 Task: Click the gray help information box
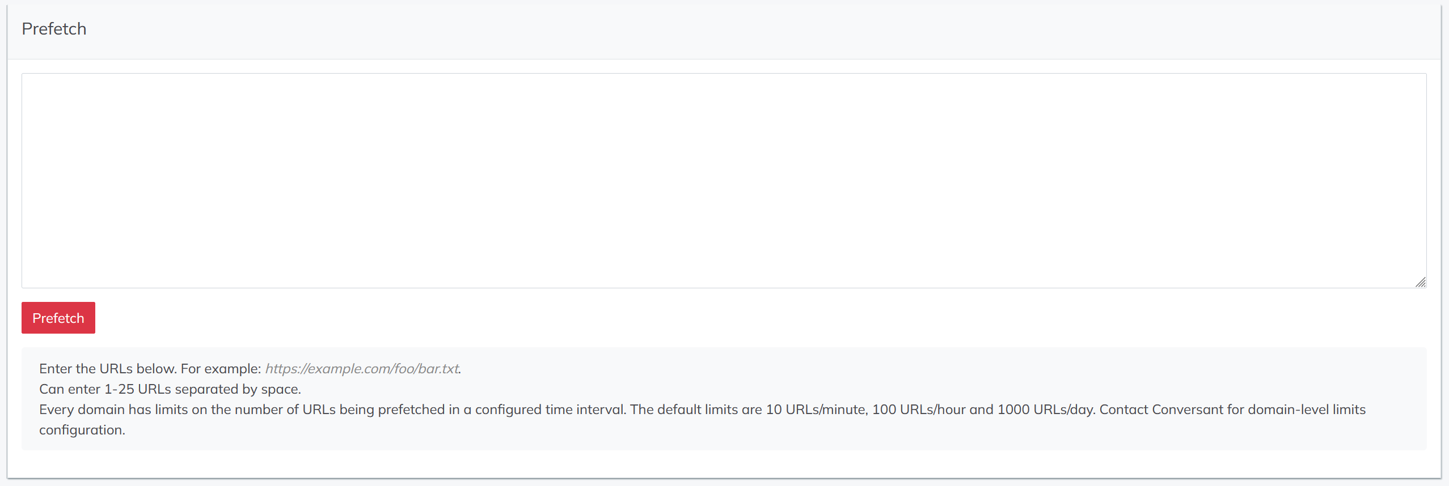point(724,399)
